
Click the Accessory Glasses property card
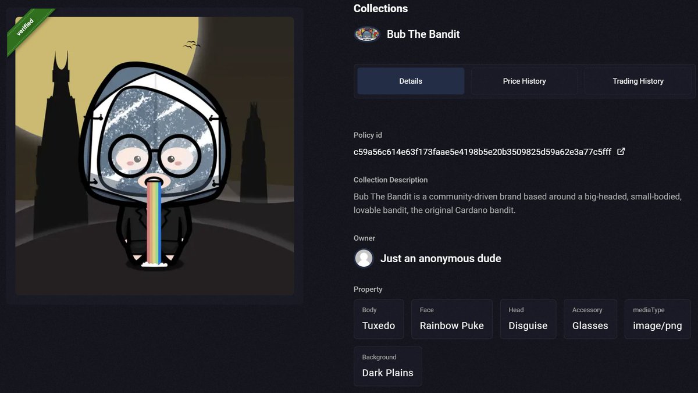(590, 319)
